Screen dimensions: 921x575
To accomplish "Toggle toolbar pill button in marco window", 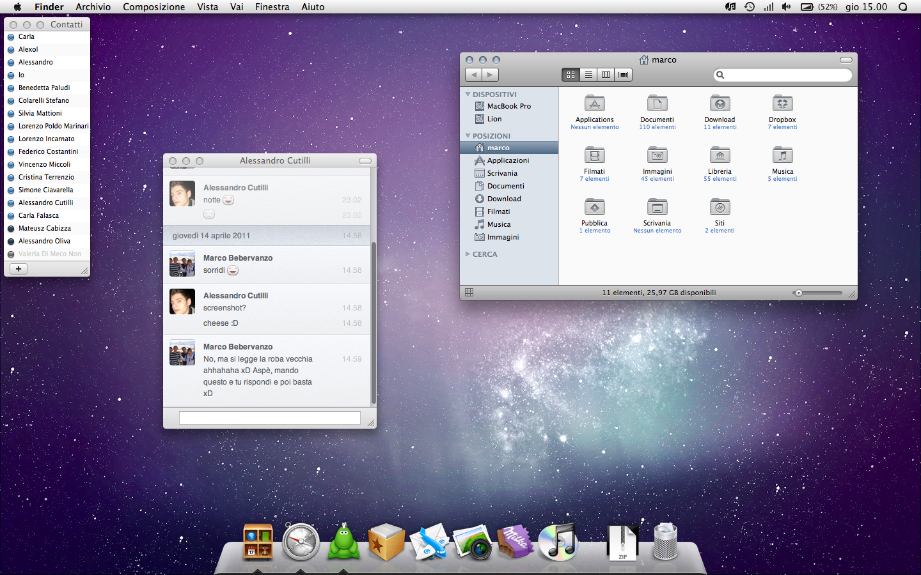I will click(846, 60).
